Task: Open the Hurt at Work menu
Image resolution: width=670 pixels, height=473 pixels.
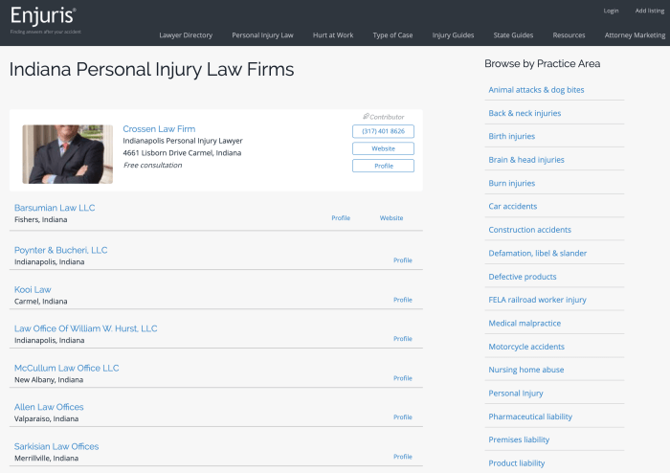Action: [x=333, y=35]
